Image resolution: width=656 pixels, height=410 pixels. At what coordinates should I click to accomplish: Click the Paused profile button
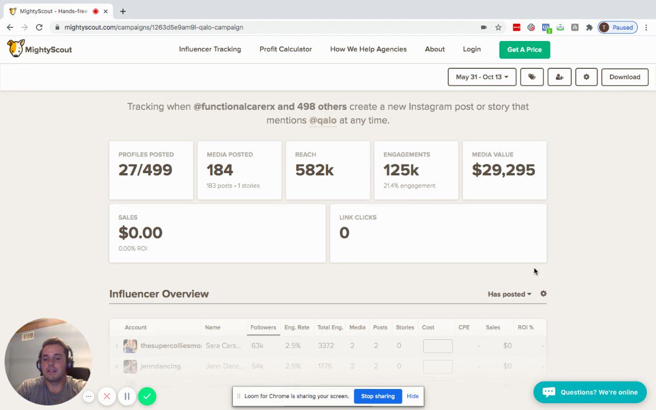[x=617, y=27]
